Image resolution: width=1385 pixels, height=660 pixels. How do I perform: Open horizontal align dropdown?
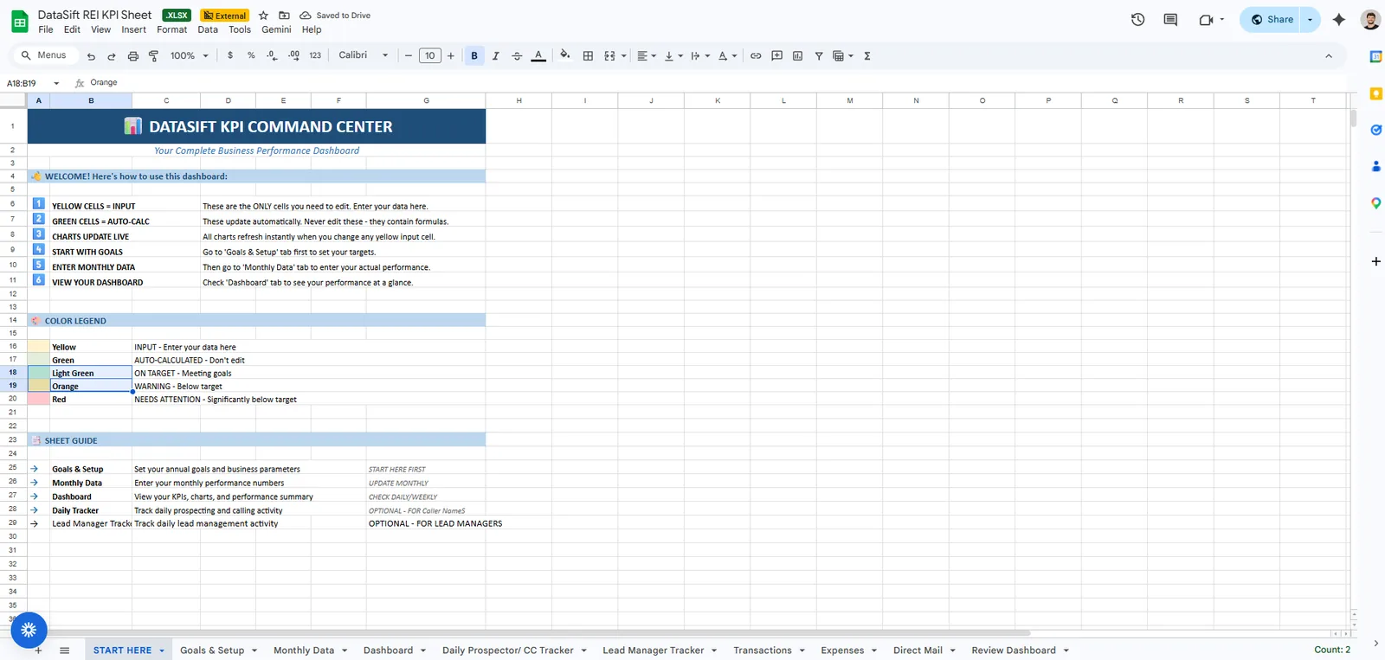(647, 55)
